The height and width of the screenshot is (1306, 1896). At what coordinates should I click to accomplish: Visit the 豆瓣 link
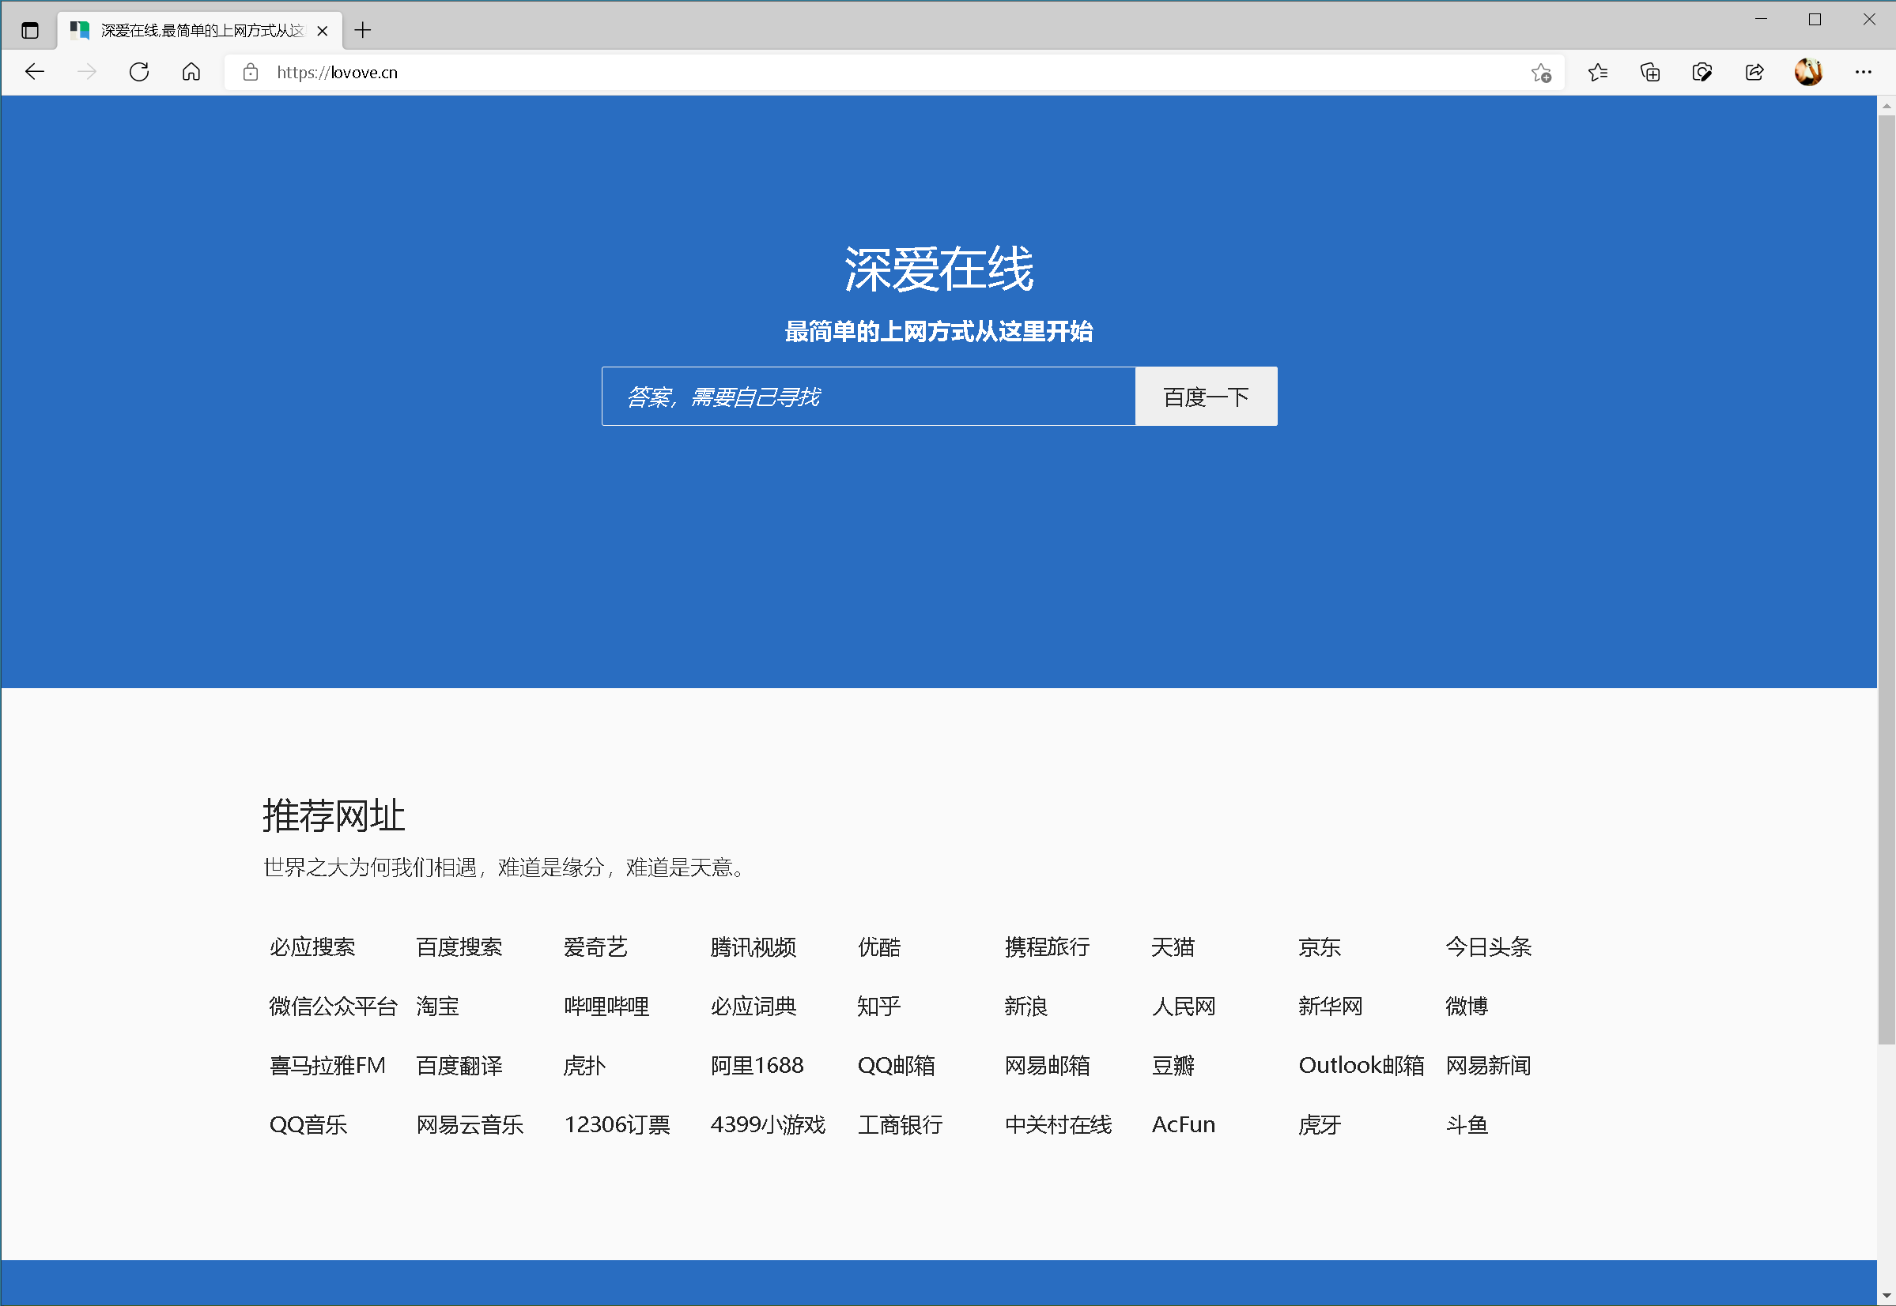pos(1173,1064)
